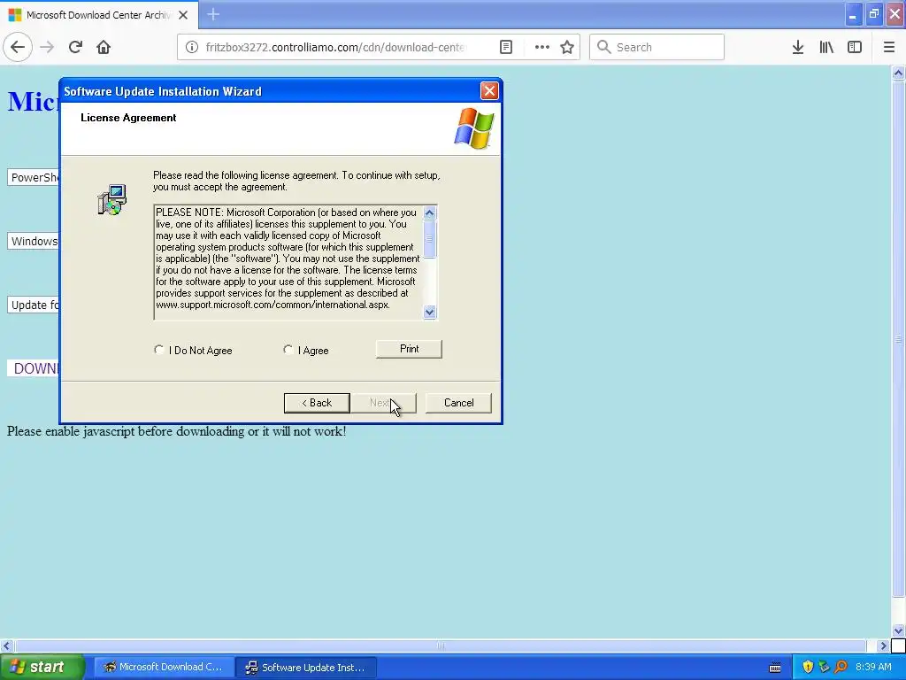Show sidebars icon in toolbar
Viewport: 906px width, 680px height.
click(855, 47)
